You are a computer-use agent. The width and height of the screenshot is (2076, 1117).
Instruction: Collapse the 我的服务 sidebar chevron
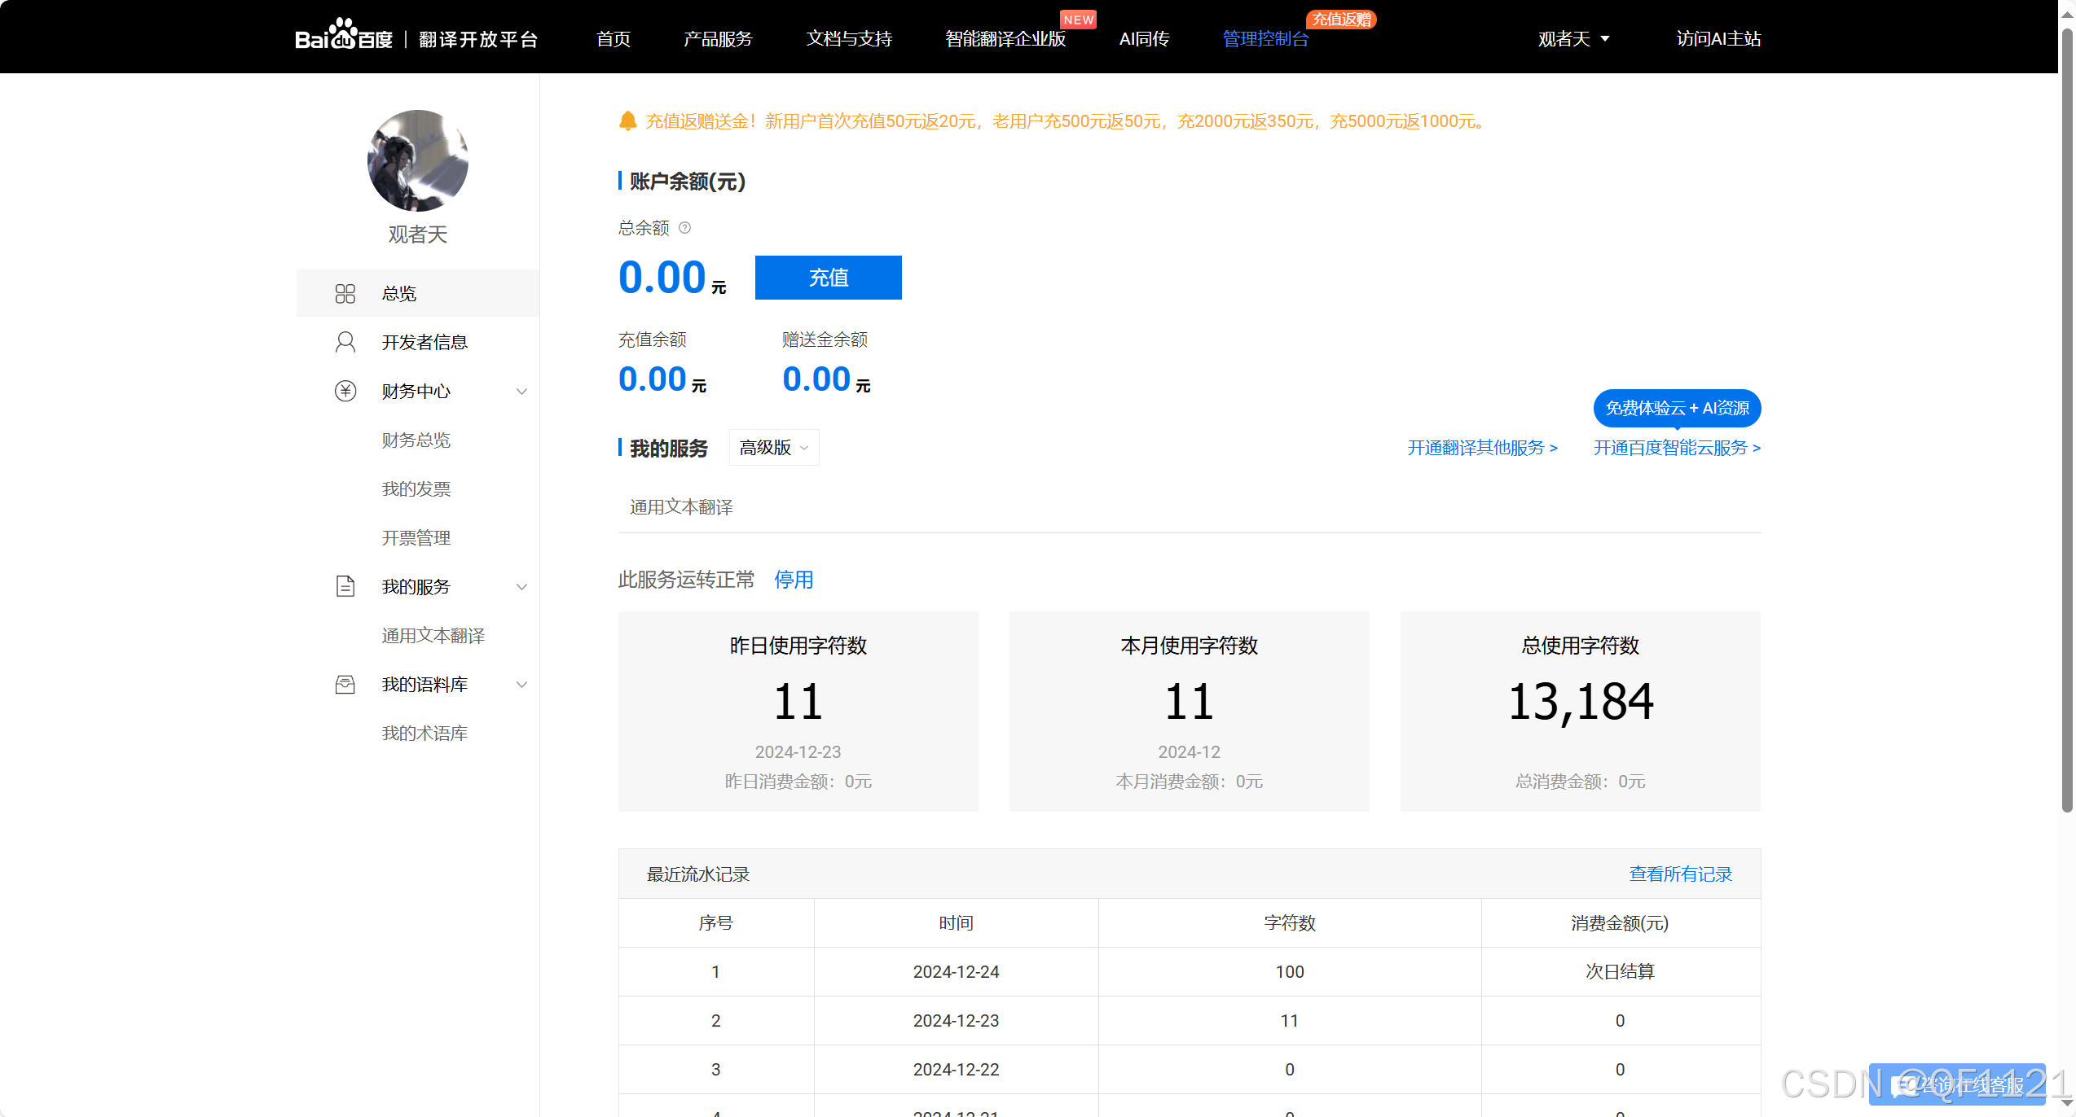coord(521,587)
